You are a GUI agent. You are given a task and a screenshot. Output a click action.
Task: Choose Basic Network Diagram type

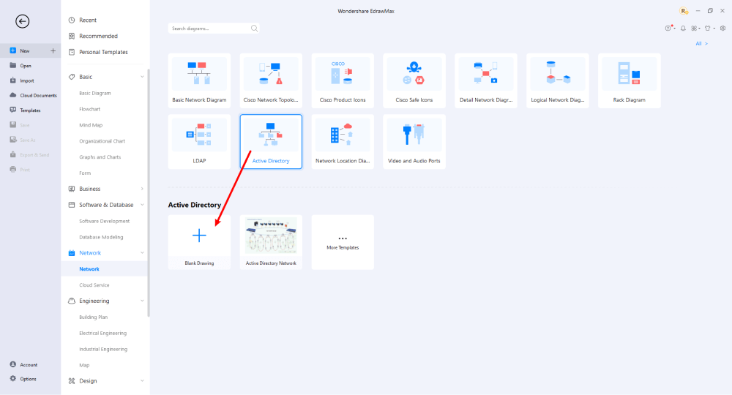coord(199,80)
